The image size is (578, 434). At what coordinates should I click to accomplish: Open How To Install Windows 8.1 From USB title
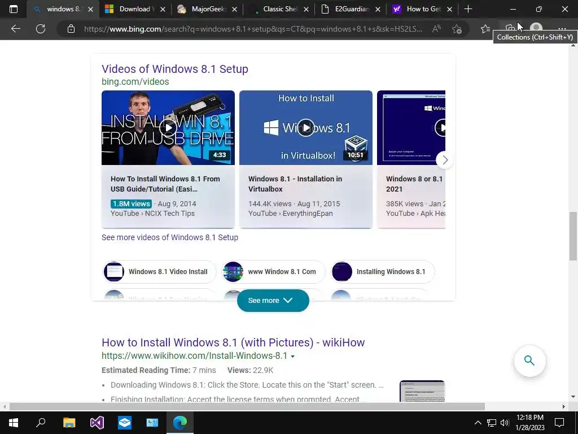[165, 184]
